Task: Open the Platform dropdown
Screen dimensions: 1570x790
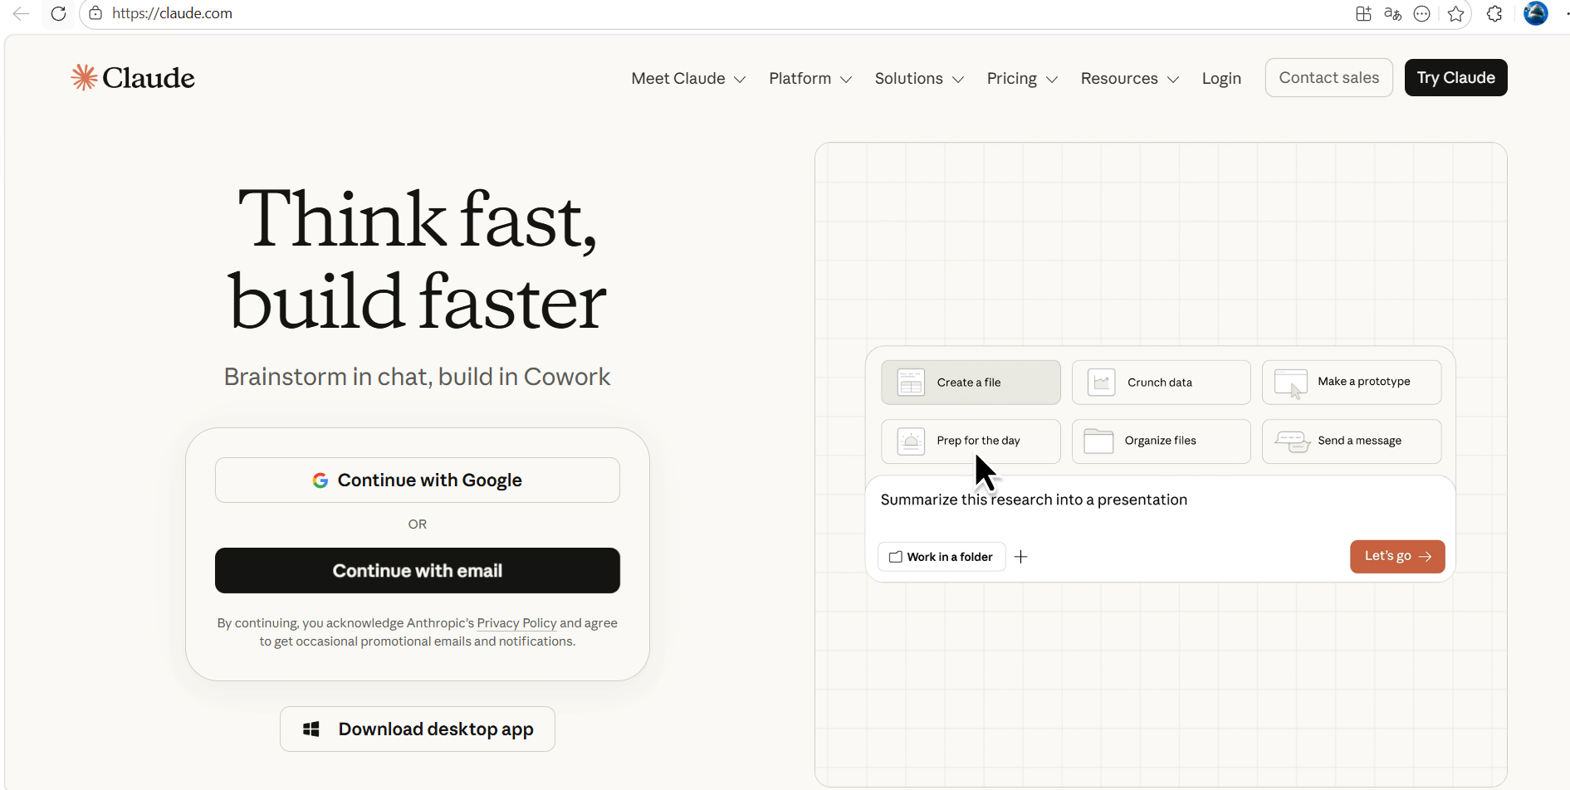Action: (x=810, y=78)
